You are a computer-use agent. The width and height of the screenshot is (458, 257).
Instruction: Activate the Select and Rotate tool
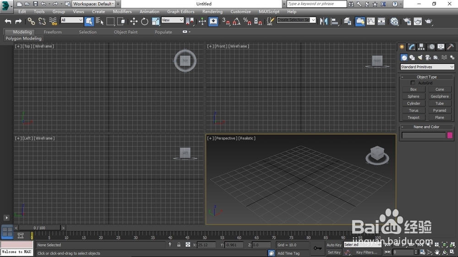pos(145,21)
